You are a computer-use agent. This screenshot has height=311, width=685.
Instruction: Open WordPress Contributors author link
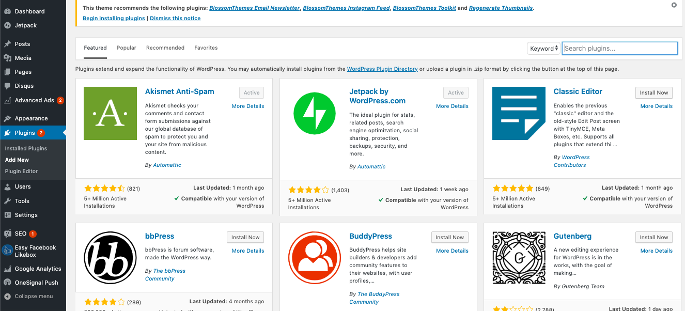(x=572, y=161)
